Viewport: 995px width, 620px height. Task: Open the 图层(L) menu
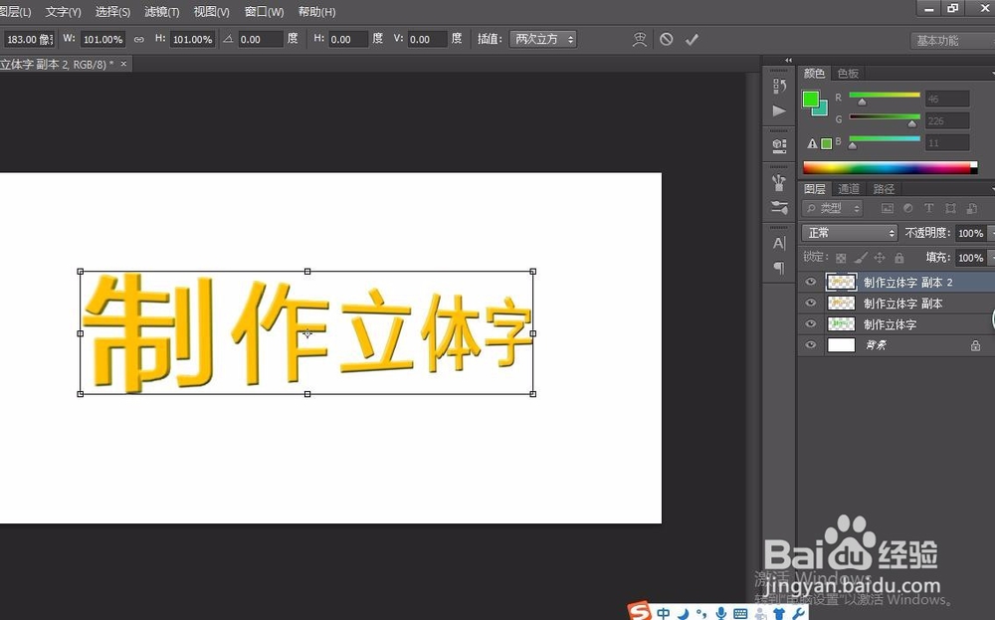pos(15,11)
